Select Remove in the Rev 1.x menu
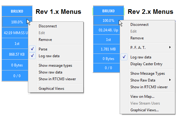 pyautogui.click(x=45, y=40)
